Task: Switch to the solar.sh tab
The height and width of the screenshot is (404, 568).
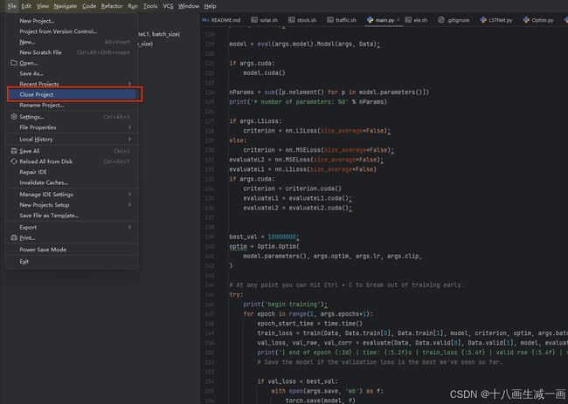Action: [x=265, y=20]
